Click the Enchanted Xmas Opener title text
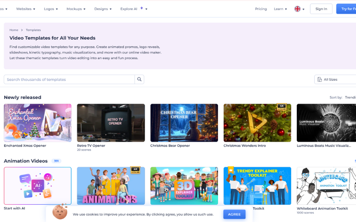 pyautogui.click(x=25, y=146)
